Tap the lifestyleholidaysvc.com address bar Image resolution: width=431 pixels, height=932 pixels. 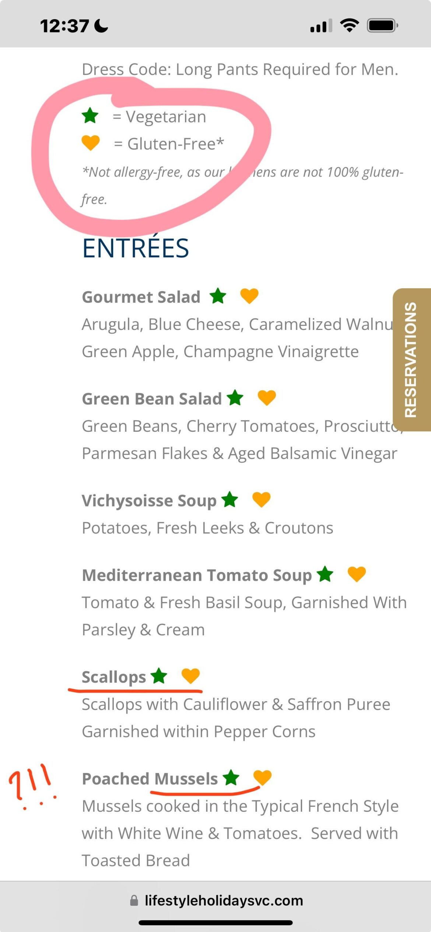(223, 901)
